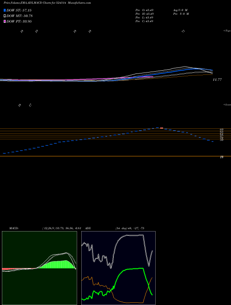
Task: Click the 'Pre H: 45.49' value
Action: 145,14
